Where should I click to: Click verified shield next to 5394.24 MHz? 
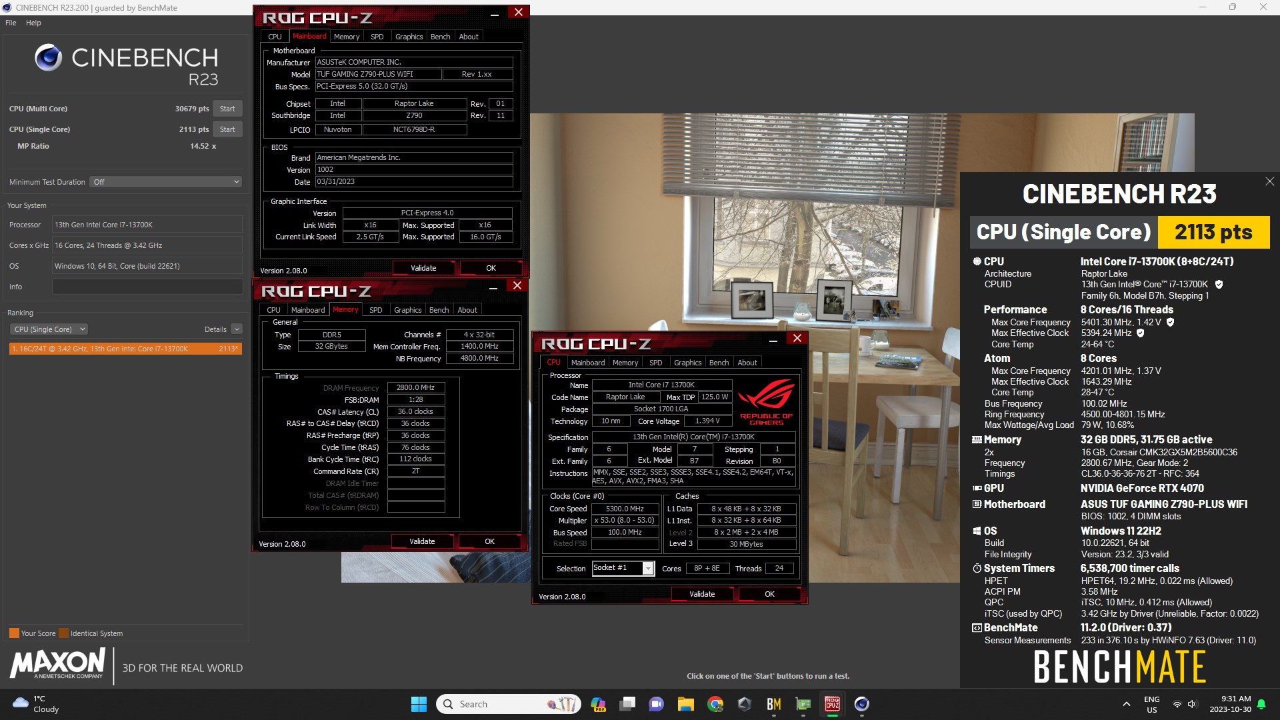pyautogui.click(x=1140, y=333)
